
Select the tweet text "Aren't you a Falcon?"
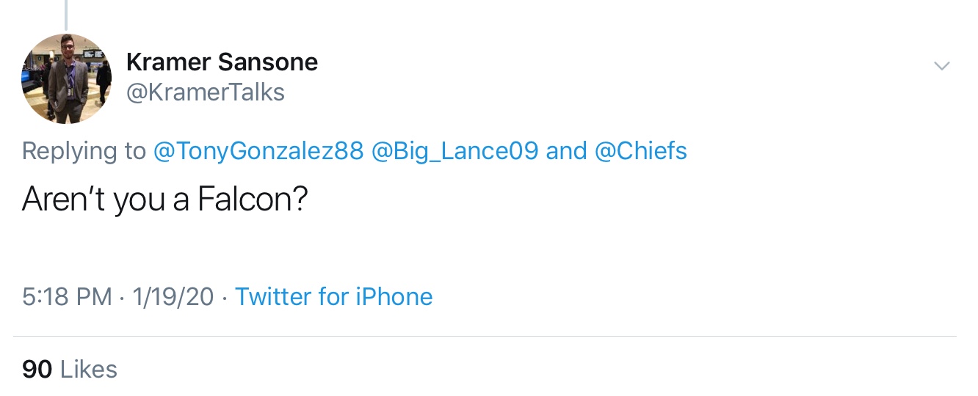(x=164, y=199)
